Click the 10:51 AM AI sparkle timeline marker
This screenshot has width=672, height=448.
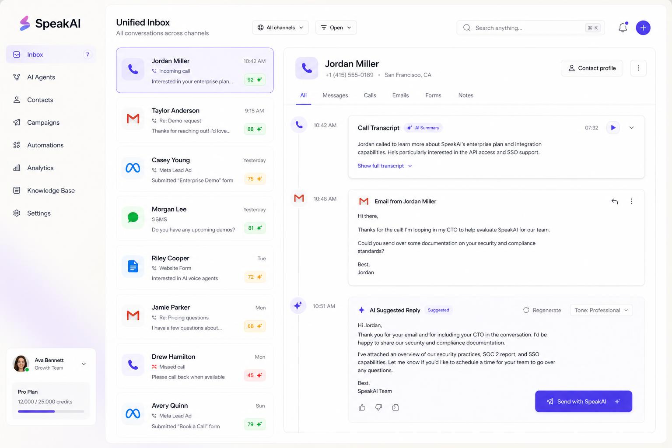[x=298, y=305]
